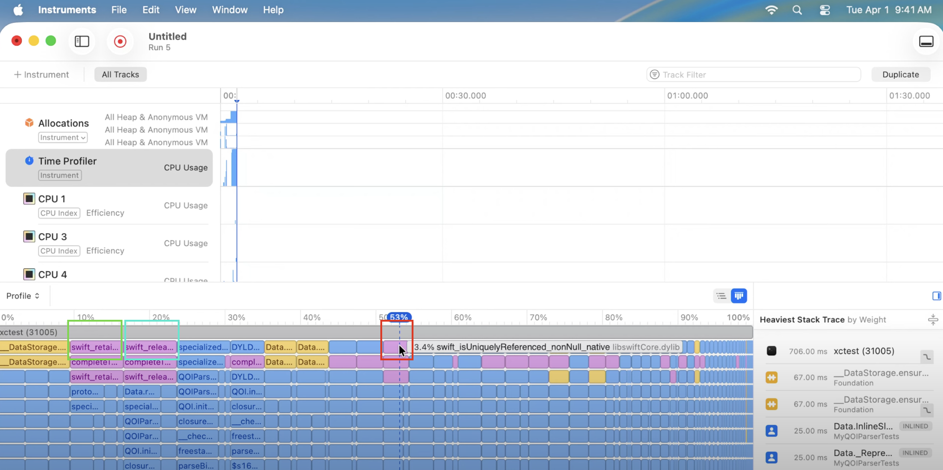943x470 pixels.
Task: Open the filter options icon in Track Filter
Action: 654,74
